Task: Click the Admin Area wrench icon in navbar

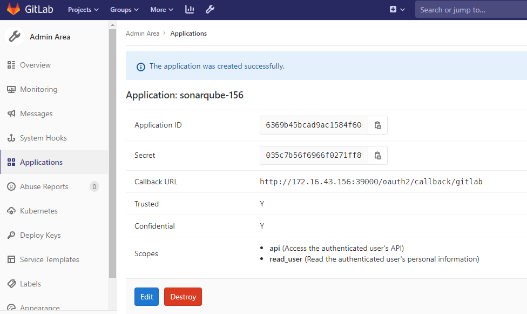Action: (211, 10)
